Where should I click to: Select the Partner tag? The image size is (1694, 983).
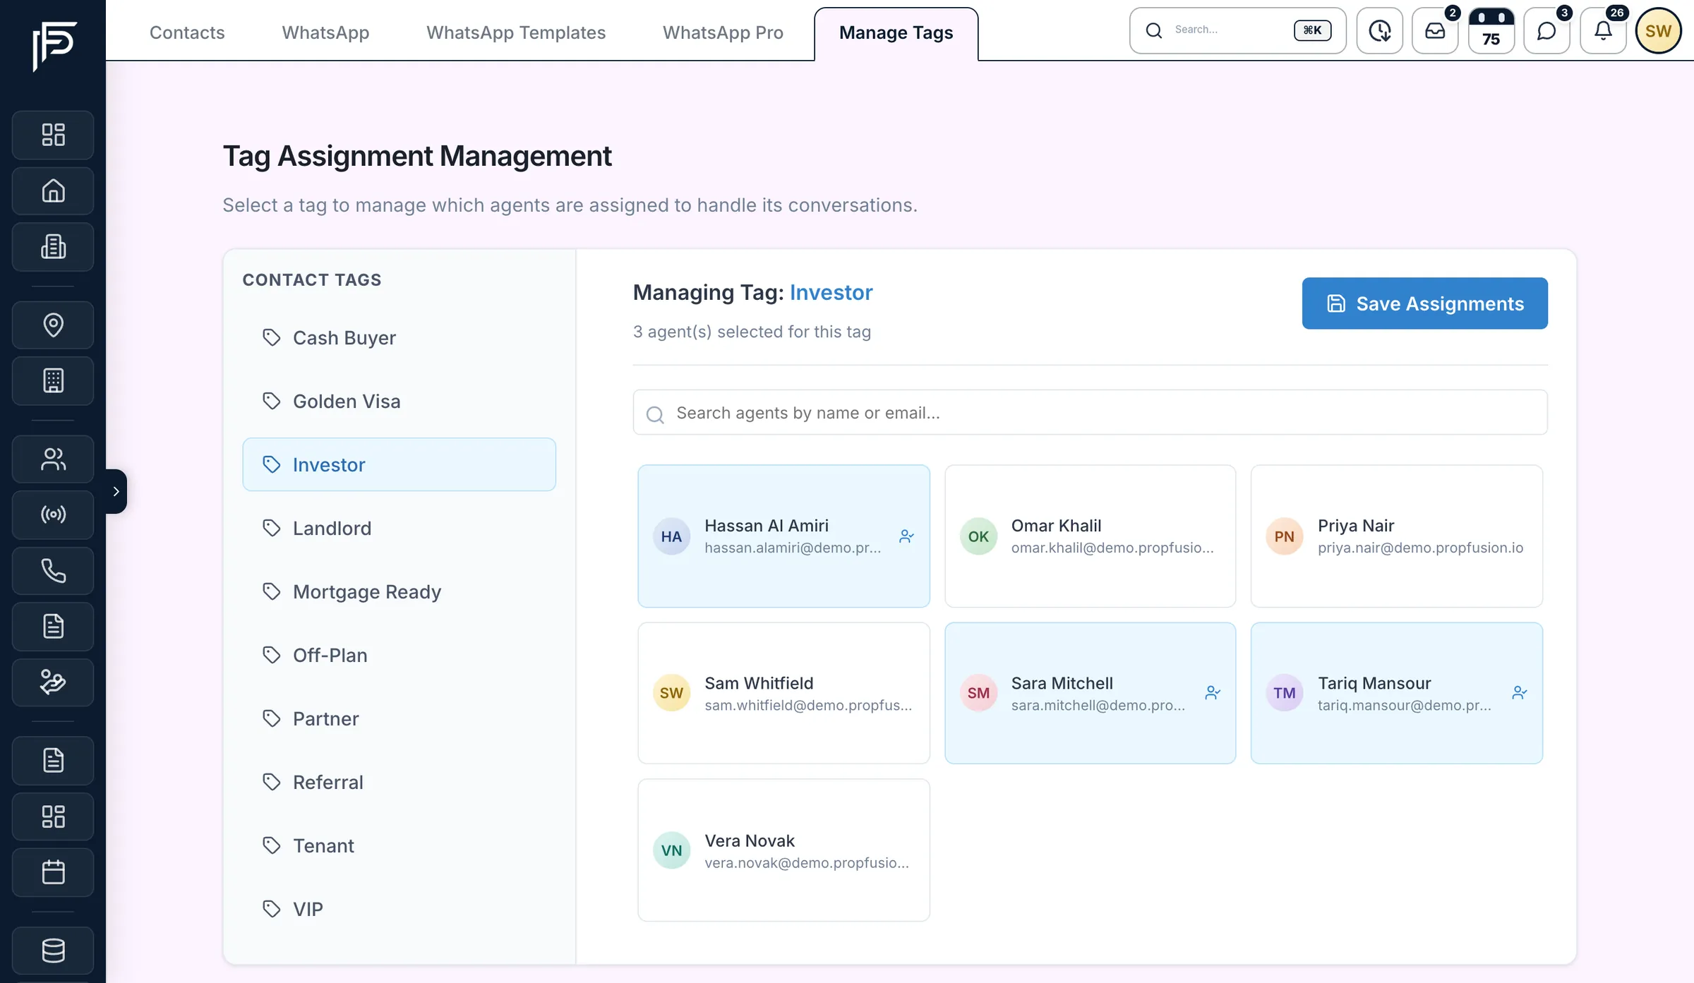coord(399,718)
